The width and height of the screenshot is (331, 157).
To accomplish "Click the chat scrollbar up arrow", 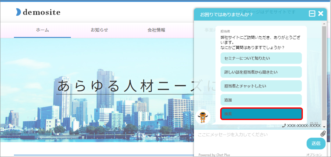I will (324, 23).
